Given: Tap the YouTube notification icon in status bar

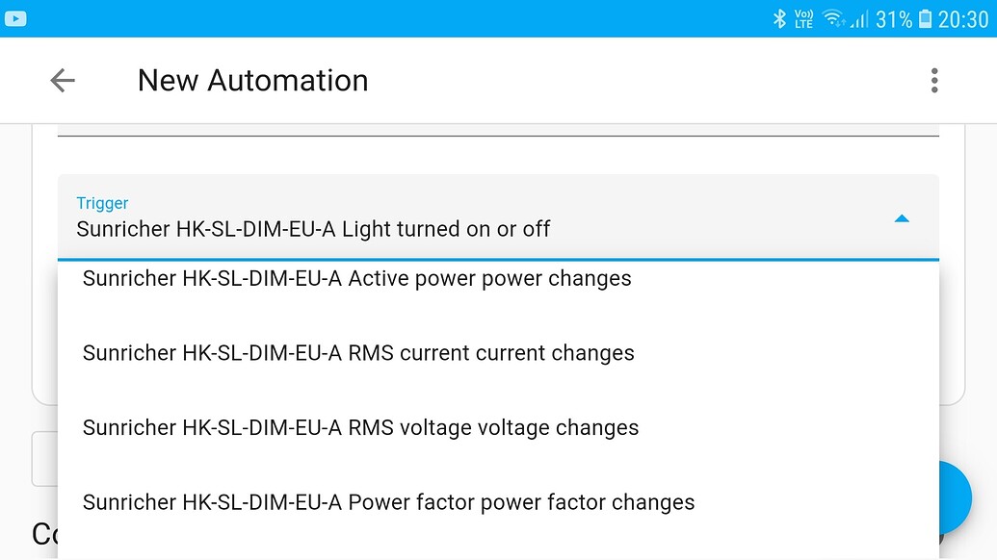Looking at the screenshot, I should tap(15, 17).
